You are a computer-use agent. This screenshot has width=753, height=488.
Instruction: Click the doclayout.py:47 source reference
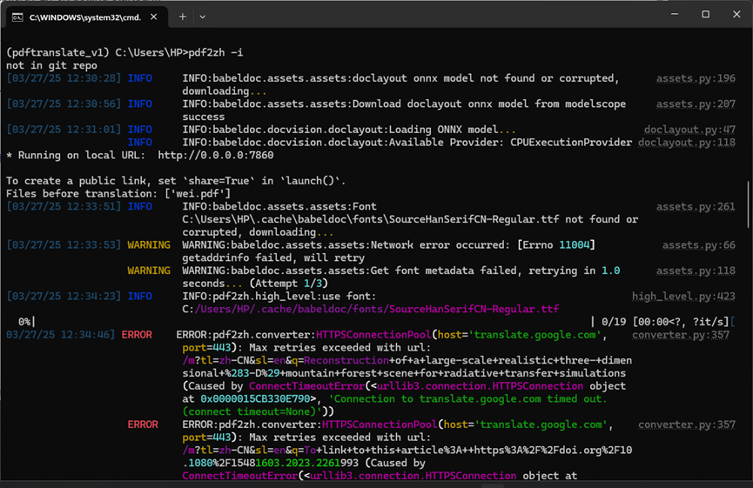pos(689,130)
